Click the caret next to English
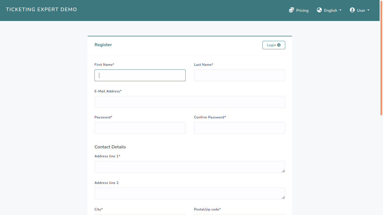The height and width of the screenshot is (215, 383). (340, 10)
